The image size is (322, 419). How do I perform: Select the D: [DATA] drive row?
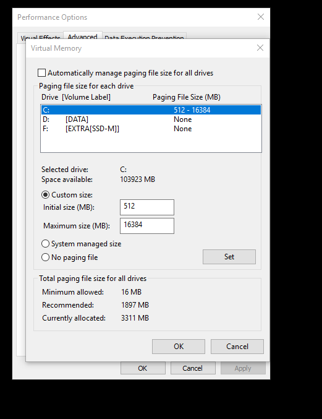coord(151,119)
